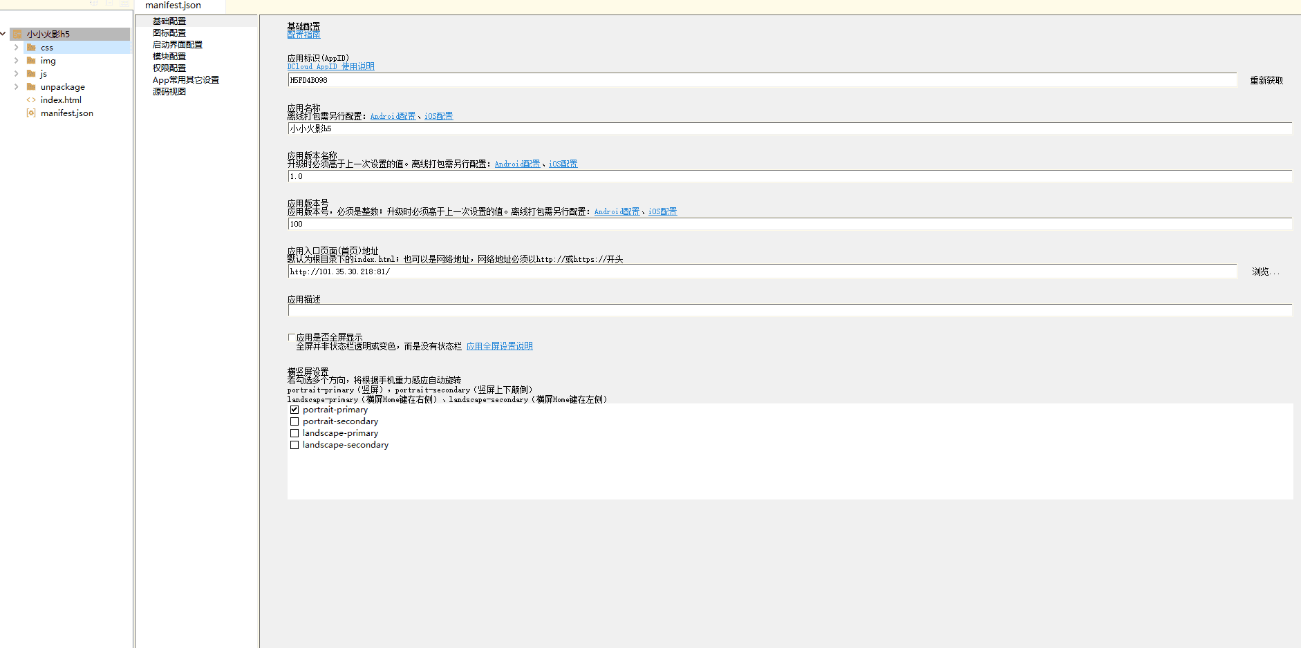Viewport: 1301px width, 648px height.
Task: Click the index.html file icon
Action: click(x=31, y=100)
